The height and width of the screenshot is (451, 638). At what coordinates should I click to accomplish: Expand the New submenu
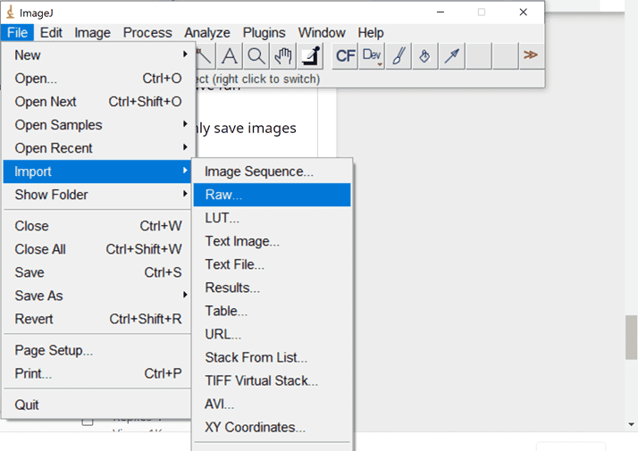click(x=97, y=54)
